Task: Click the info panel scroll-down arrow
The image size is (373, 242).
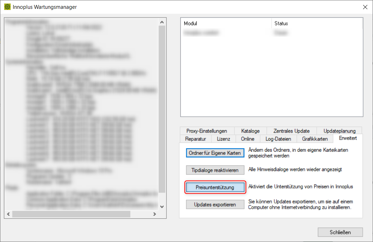Action: click(162, 207)
